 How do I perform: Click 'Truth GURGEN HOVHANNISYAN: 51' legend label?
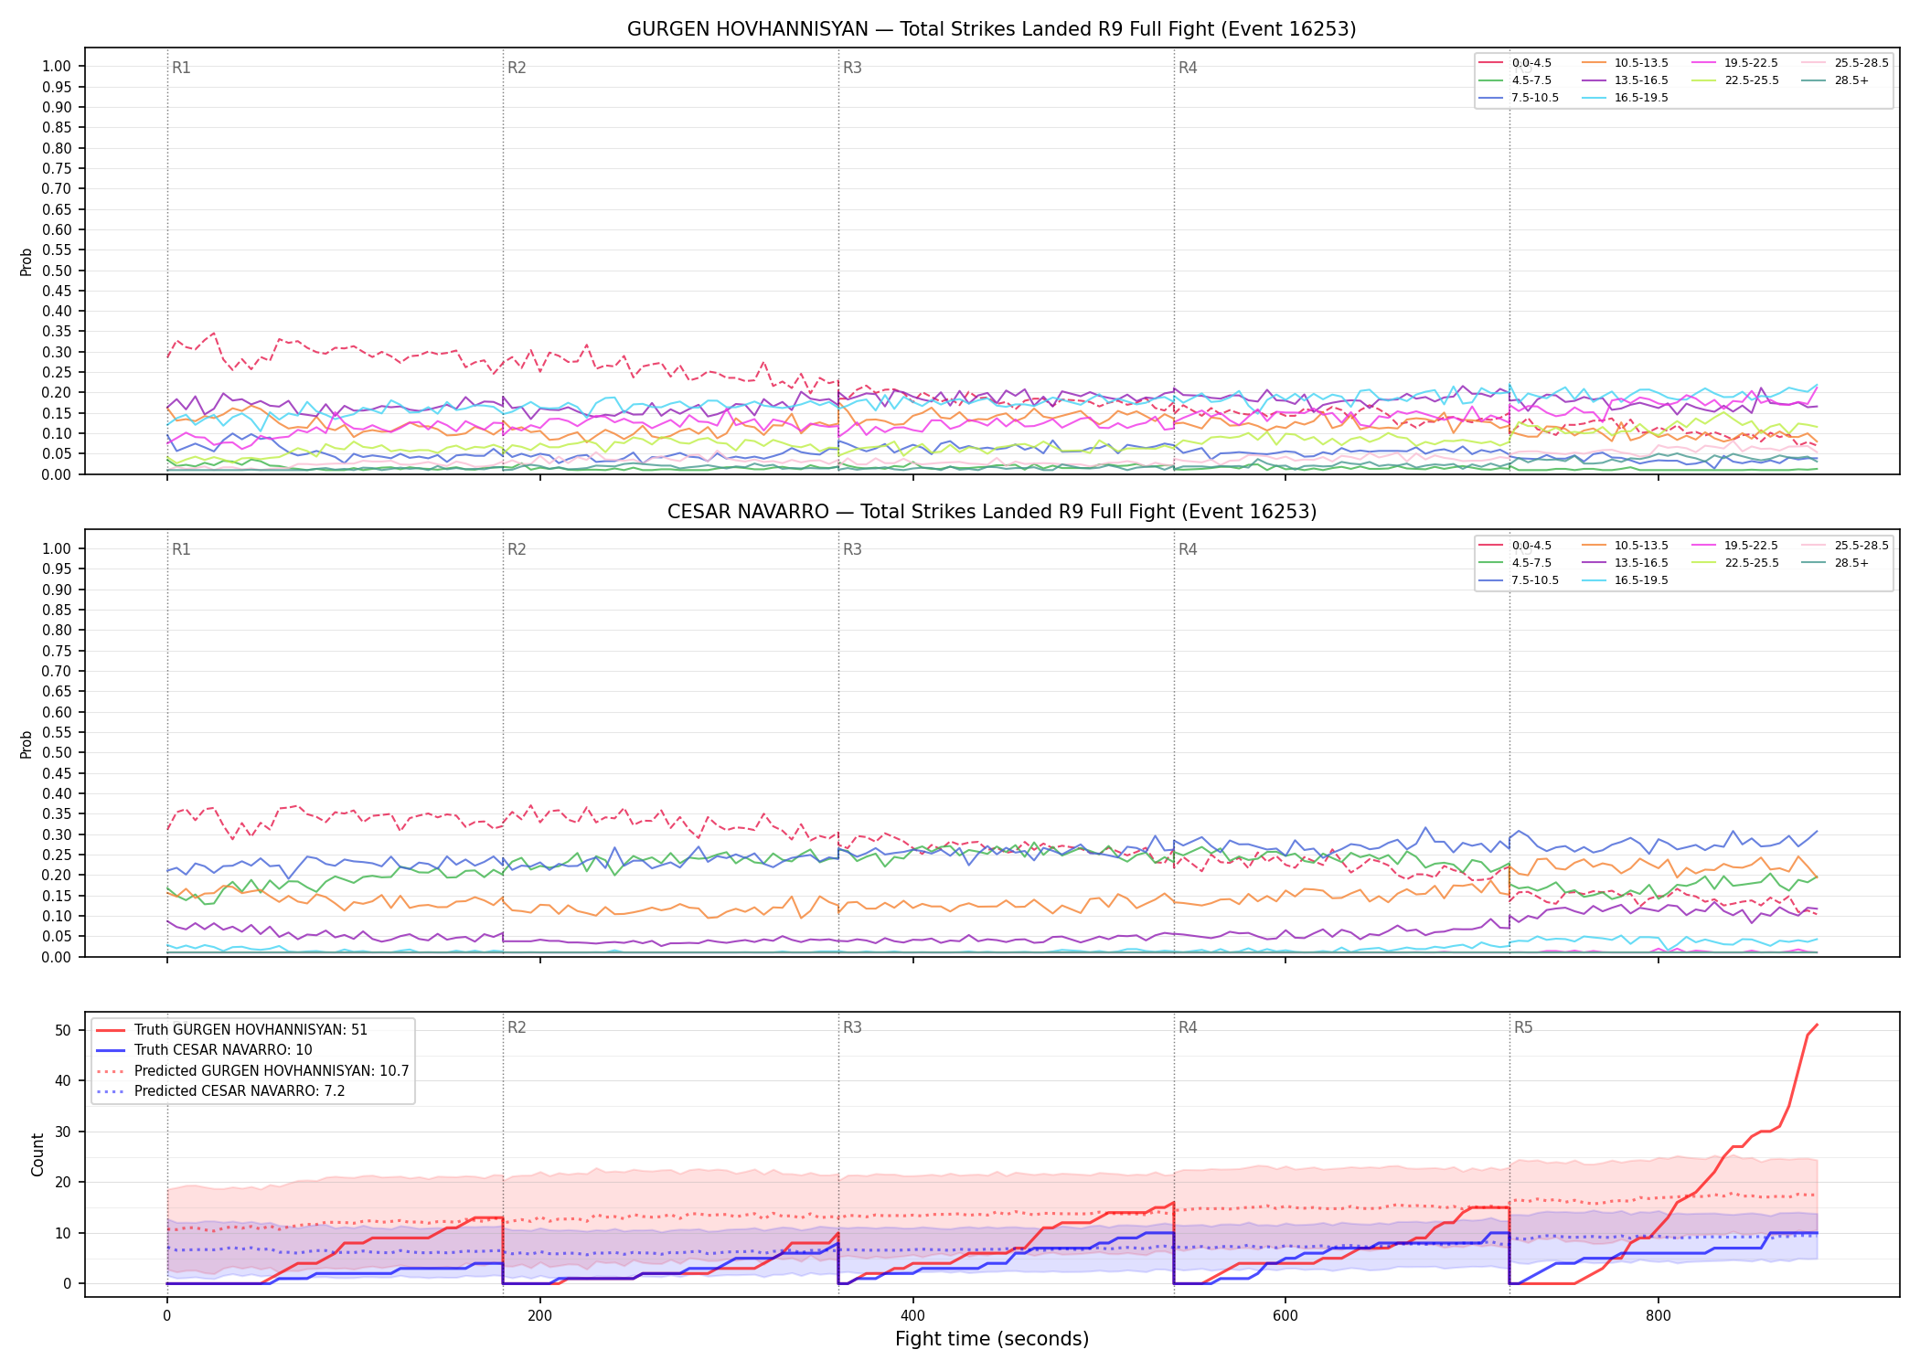(x=251, y=1030)
